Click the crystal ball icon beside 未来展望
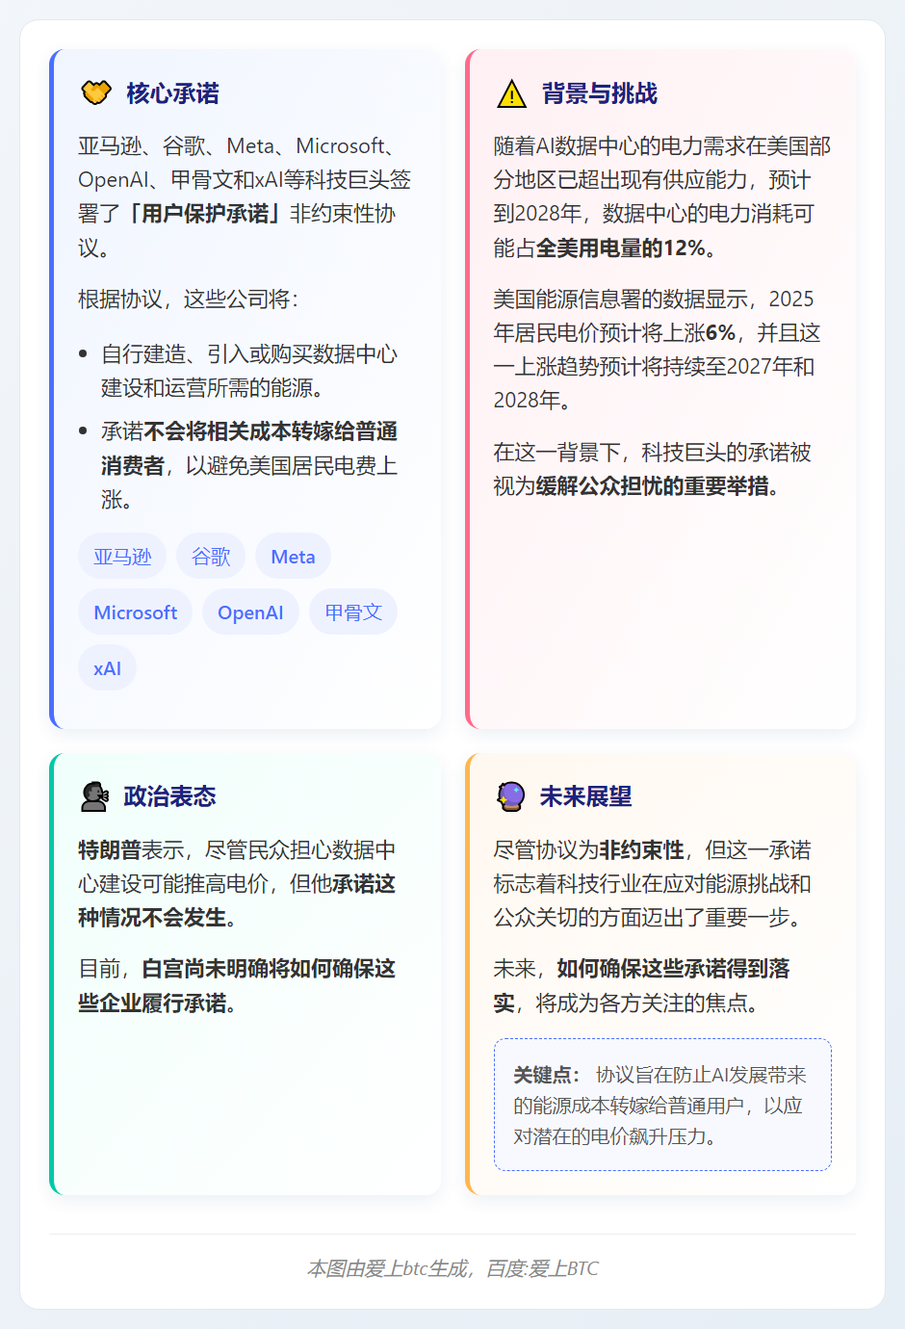905x1329 pixels. pyautogui.click(x=510, y=796)
